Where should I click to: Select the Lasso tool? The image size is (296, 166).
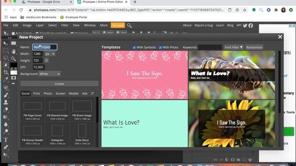click(6, 58)
